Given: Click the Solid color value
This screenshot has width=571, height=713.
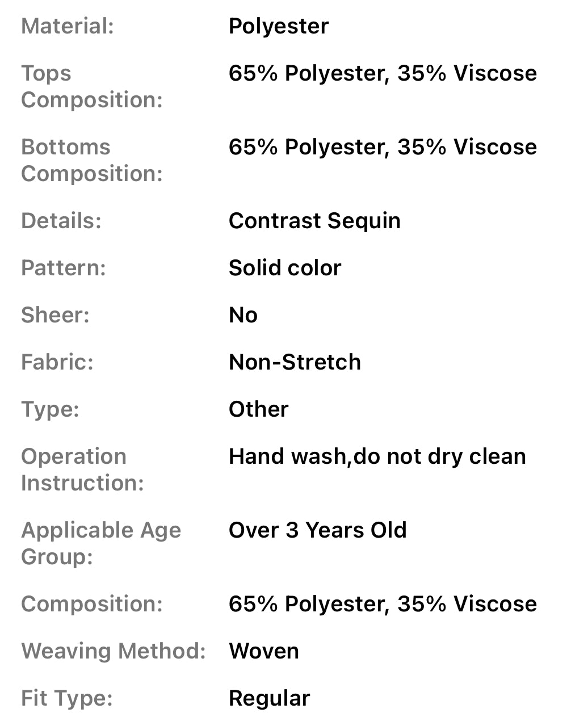Looking at the screenshot, I should [285, 268].
